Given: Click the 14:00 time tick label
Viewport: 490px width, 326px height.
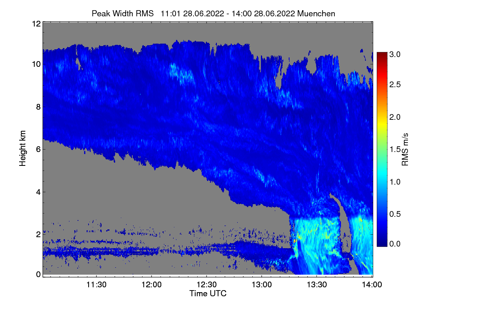Looking at the screenshot, I should click(372, 285).
